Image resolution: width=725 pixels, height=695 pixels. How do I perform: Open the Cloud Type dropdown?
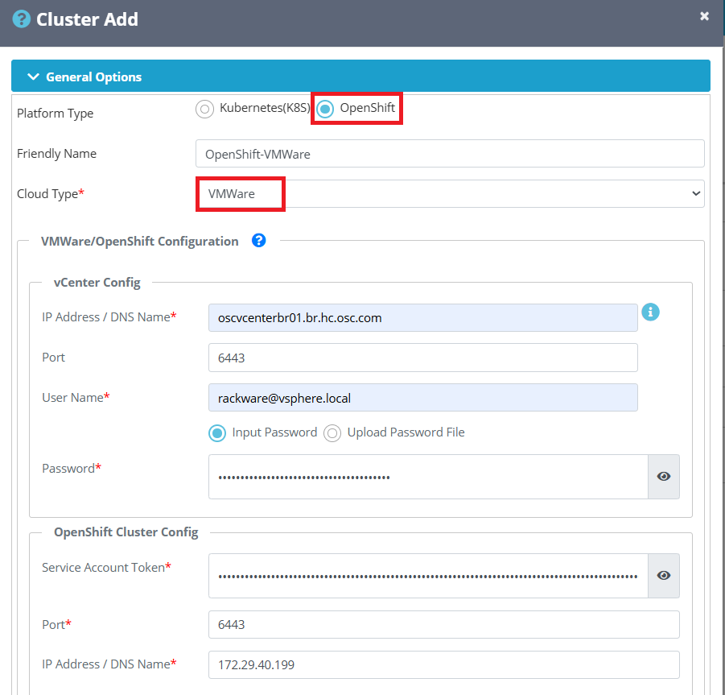pos(450,194)
